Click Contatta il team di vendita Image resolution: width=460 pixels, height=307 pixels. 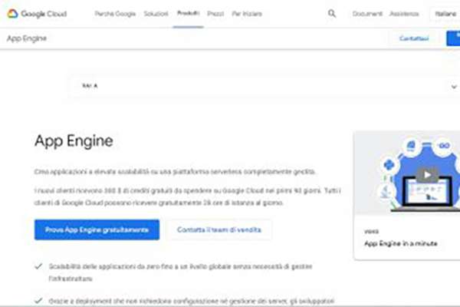[219, 229]
